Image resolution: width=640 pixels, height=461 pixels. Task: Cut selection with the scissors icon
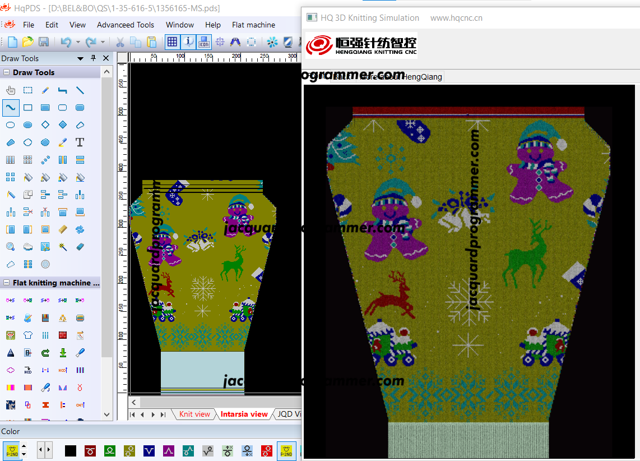(x=120, y=42)
